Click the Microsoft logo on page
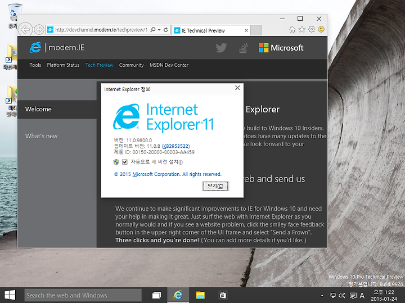 coord(281,48)
